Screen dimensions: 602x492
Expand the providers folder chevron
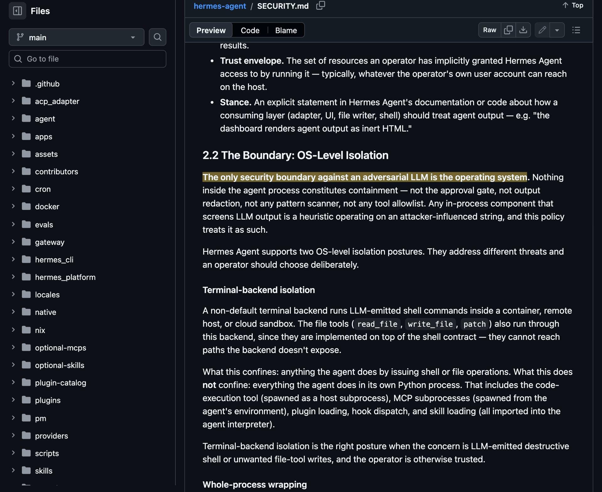coord(13,435)
